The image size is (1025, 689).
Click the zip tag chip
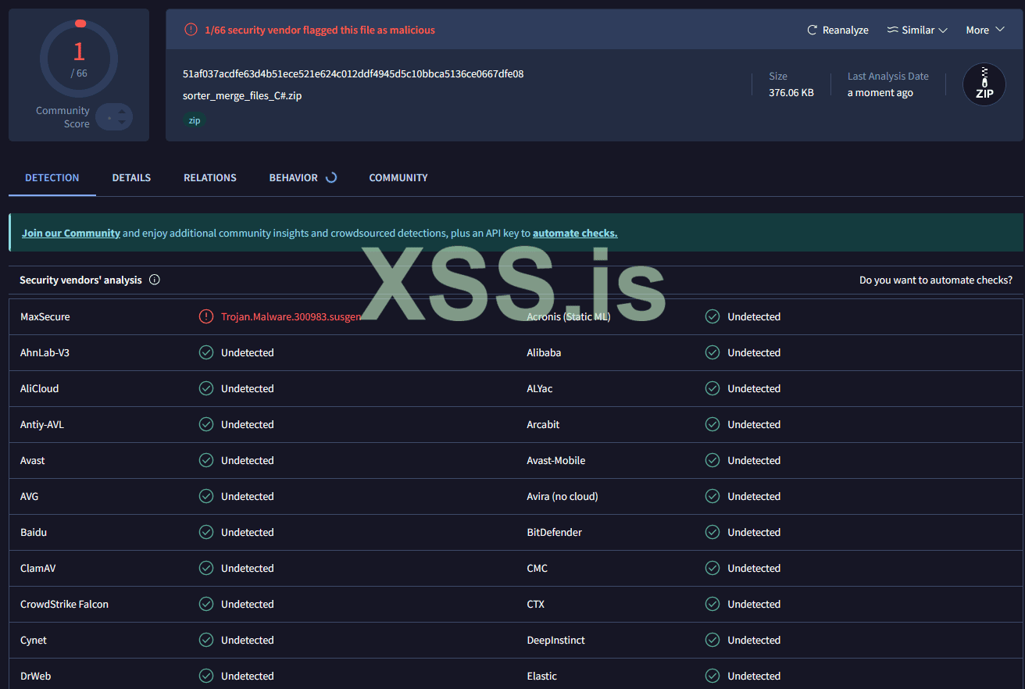click(x=195, y=120)
